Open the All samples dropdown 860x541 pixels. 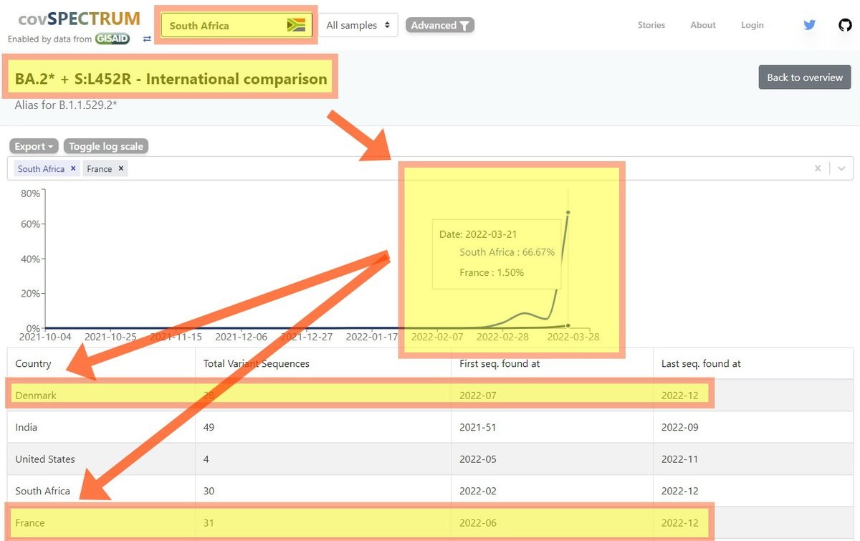[x=358, y=25]
